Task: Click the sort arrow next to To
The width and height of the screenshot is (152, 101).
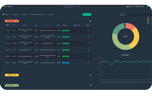Action: point(48,25)
